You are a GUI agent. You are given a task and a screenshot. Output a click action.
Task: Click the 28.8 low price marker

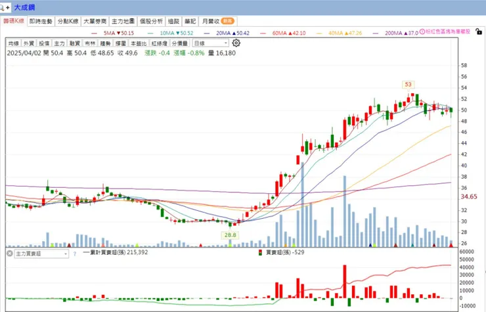(x=231, y=235)
